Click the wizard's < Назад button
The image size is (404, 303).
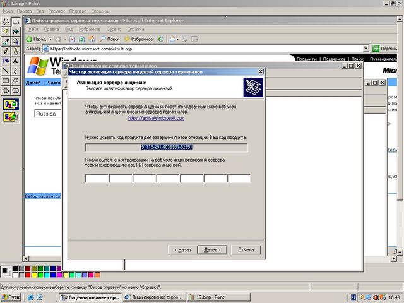182,250
